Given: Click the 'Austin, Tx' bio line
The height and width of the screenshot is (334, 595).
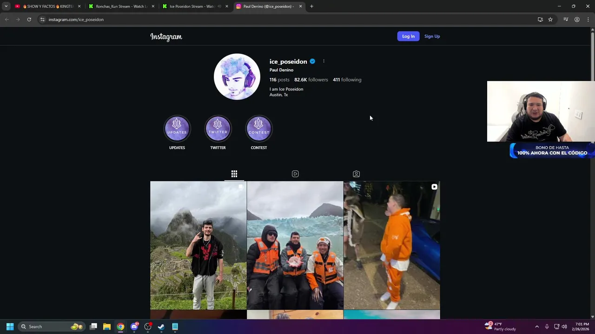Looking at the screenshot, I should [x=278, y=95].
